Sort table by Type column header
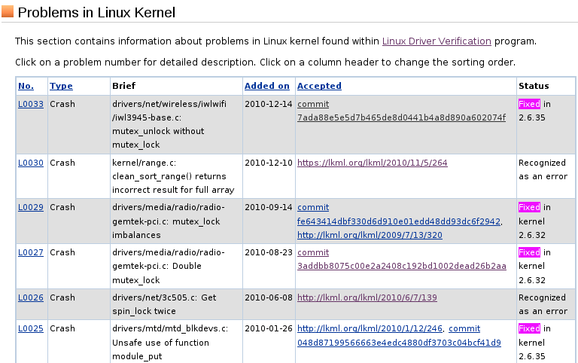The image size is (578, 363). click(x=61, y=86)
